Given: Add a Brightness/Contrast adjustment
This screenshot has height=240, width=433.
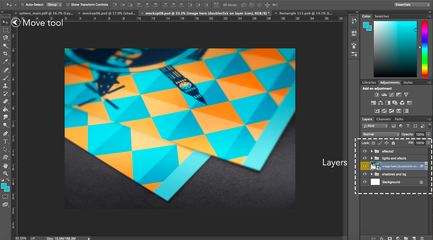Looking at the screenshot, I should click(377, 95).
